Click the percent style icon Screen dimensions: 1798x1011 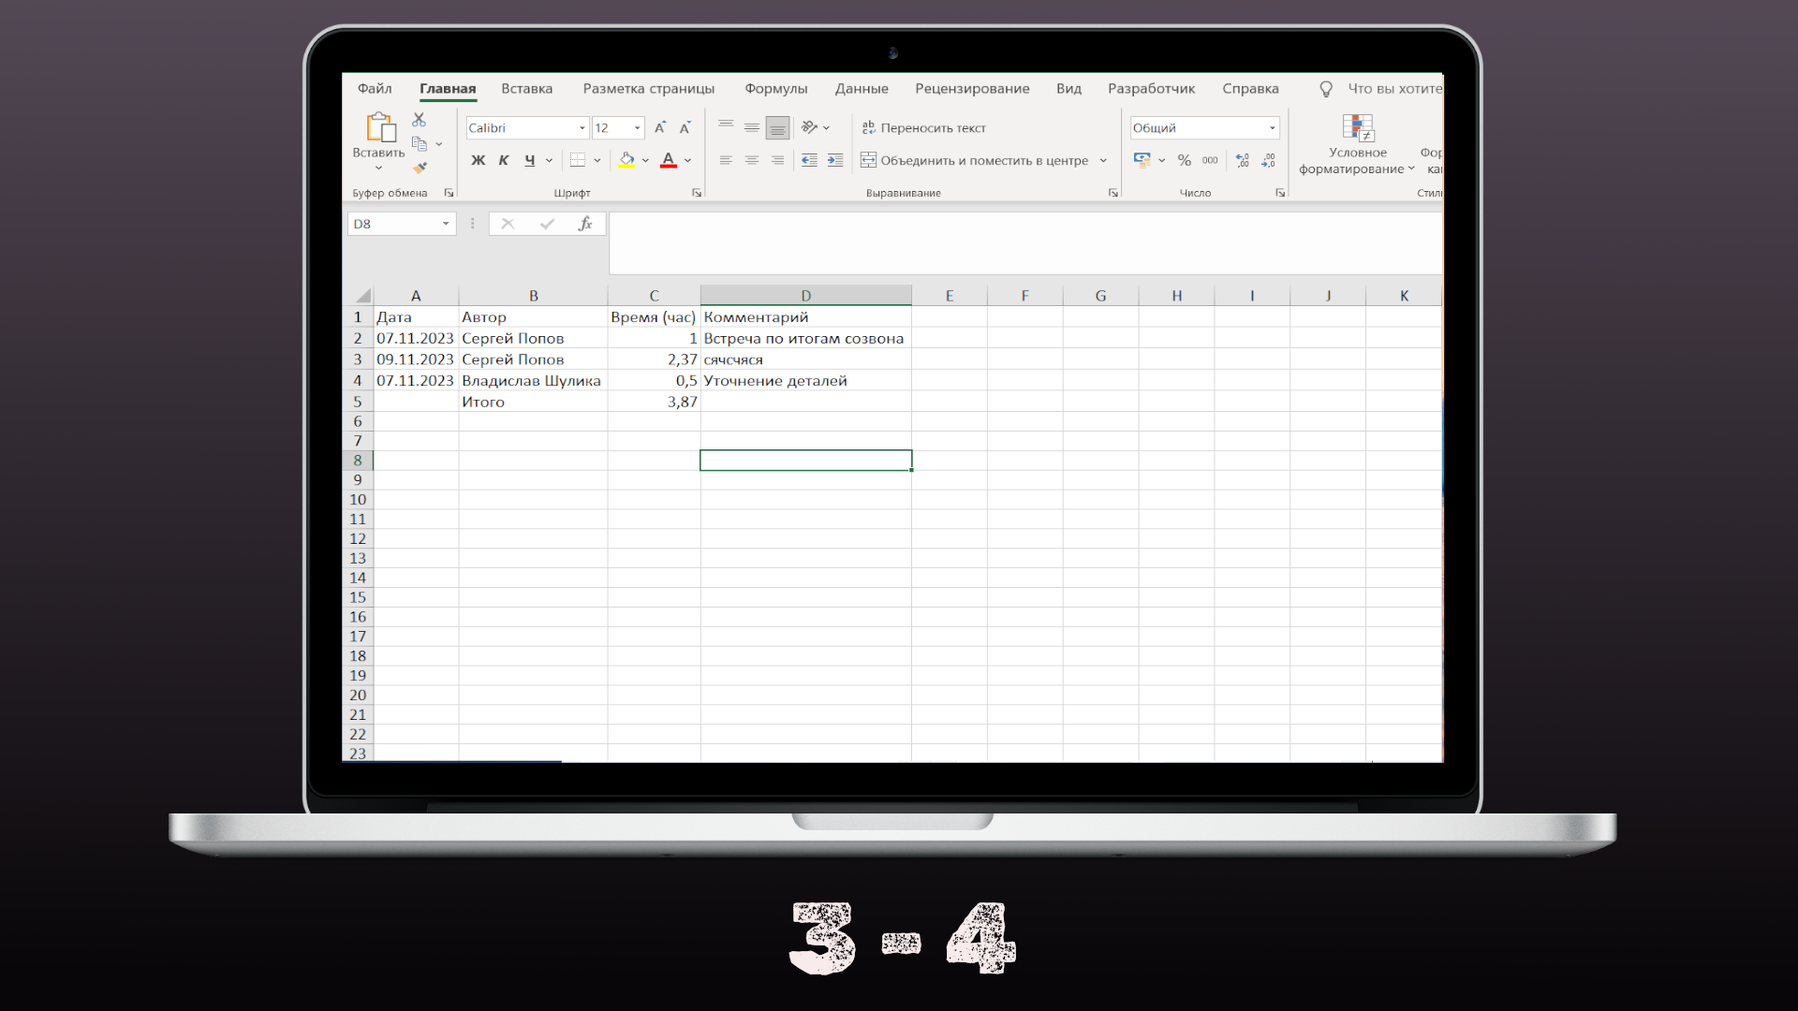click(1185, 160)
